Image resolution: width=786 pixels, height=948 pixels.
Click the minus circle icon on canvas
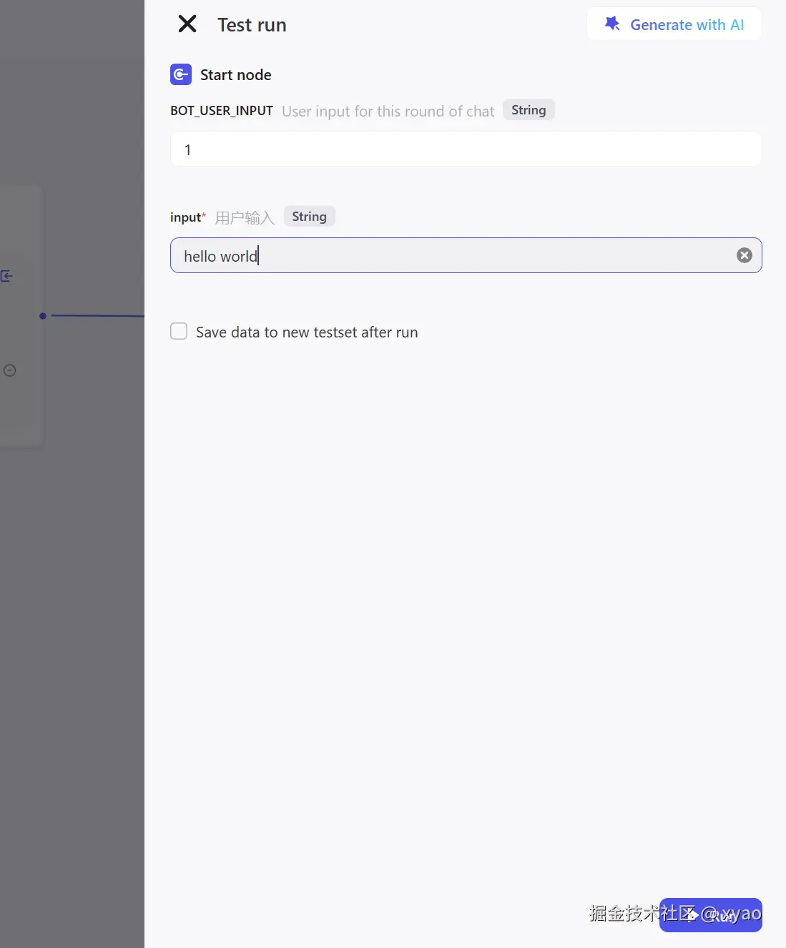coord(10,370)
